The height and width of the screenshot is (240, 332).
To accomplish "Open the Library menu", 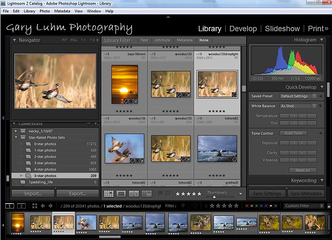I will pos(30,11).
